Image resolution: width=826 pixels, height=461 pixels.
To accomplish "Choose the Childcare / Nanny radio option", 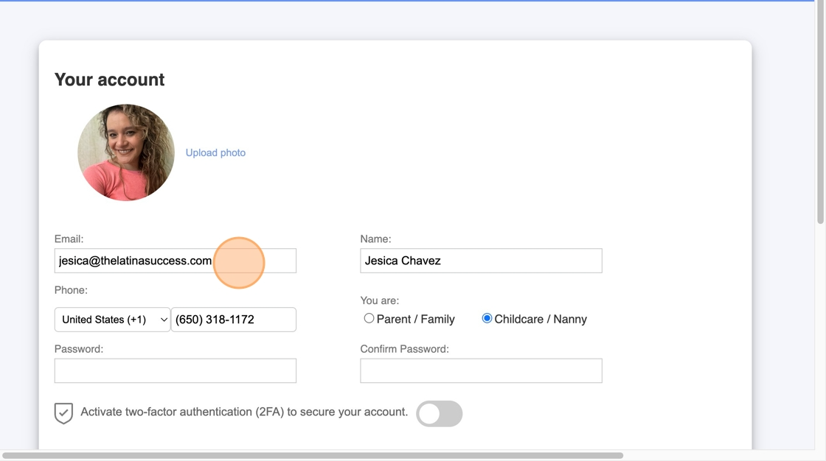I will pos(487,318).
